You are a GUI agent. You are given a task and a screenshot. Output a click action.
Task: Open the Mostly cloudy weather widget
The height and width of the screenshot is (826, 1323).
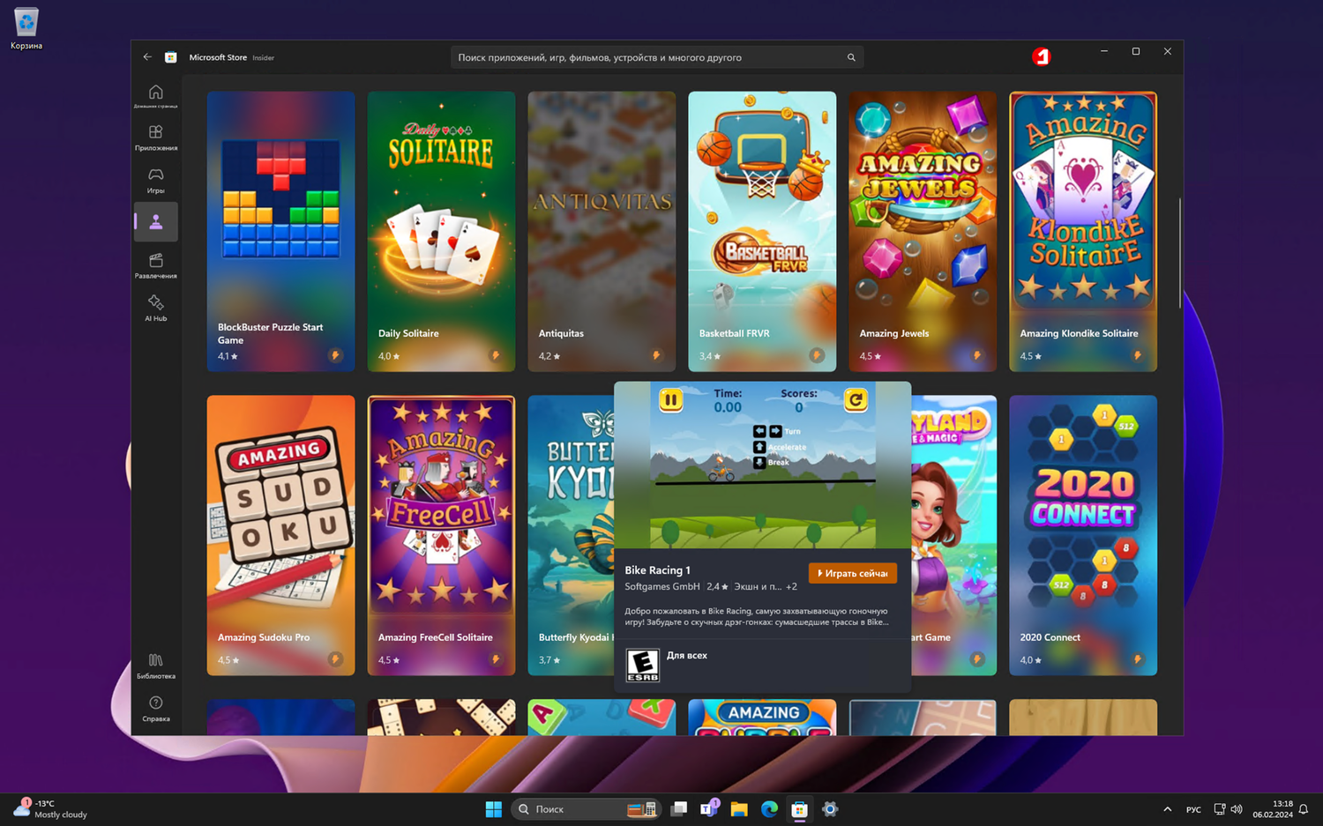tap(50, 809)
